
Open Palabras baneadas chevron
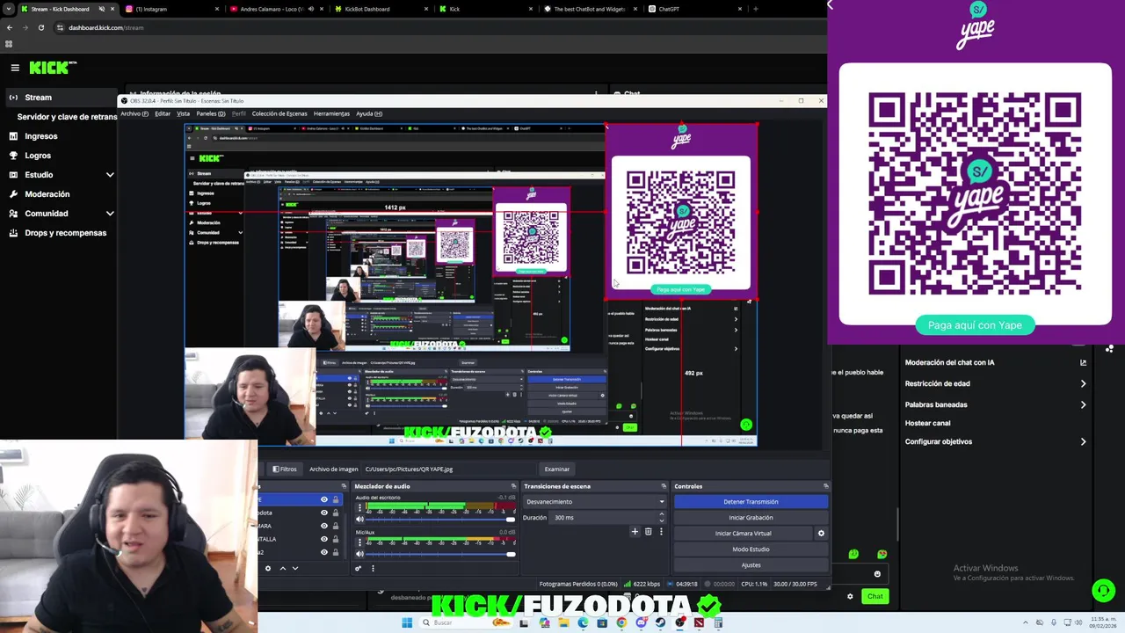tap(1083, 404)
